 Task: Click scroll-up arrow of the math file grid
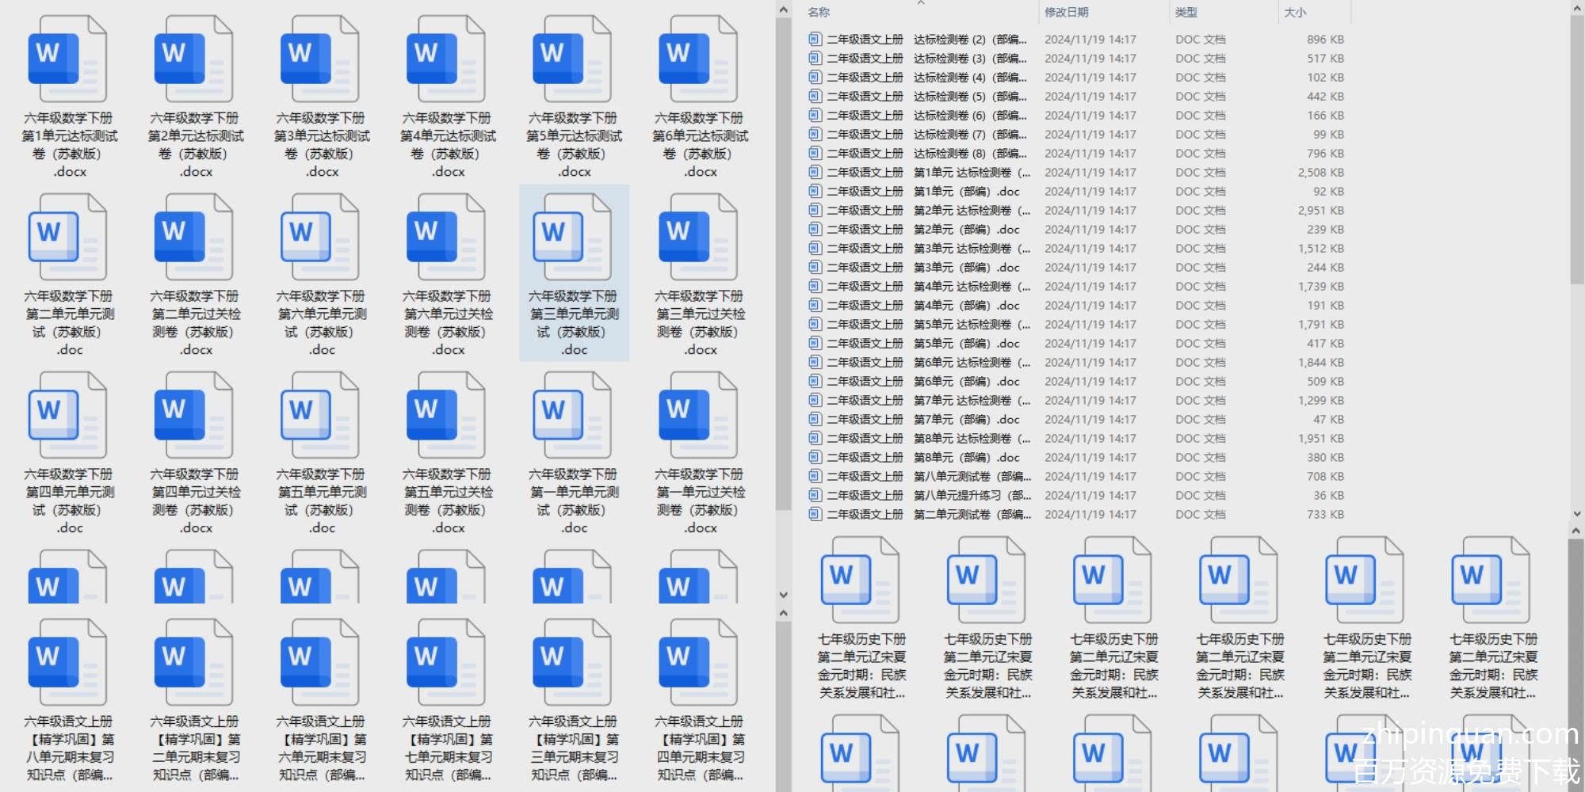[783, 10]
